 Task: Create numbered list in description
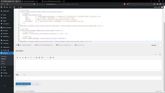34,58
